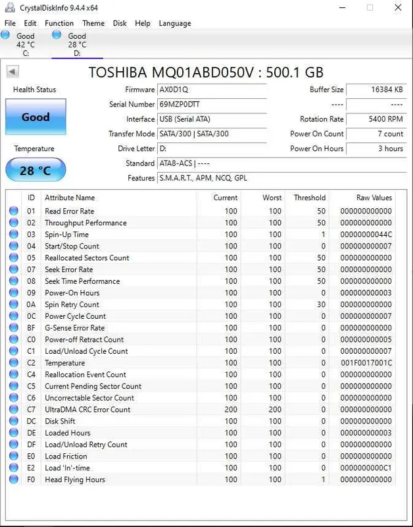Click raw value 001F0017001C in Temperature row
413x527 pixels.
click(x=366, y=363)
